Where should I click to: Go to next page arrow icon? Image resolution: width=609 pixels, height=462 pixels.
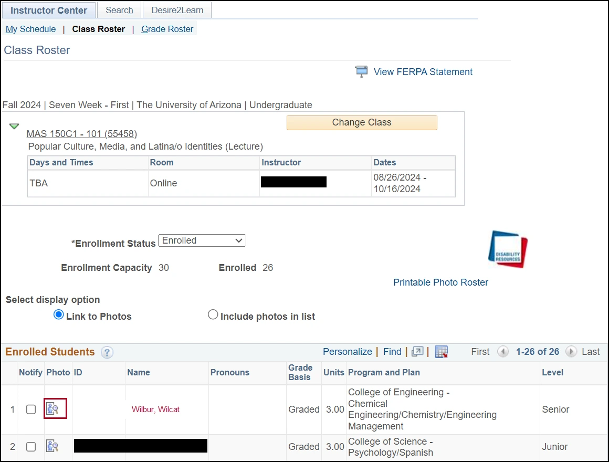pyautogui.click(x=571, y=352)
